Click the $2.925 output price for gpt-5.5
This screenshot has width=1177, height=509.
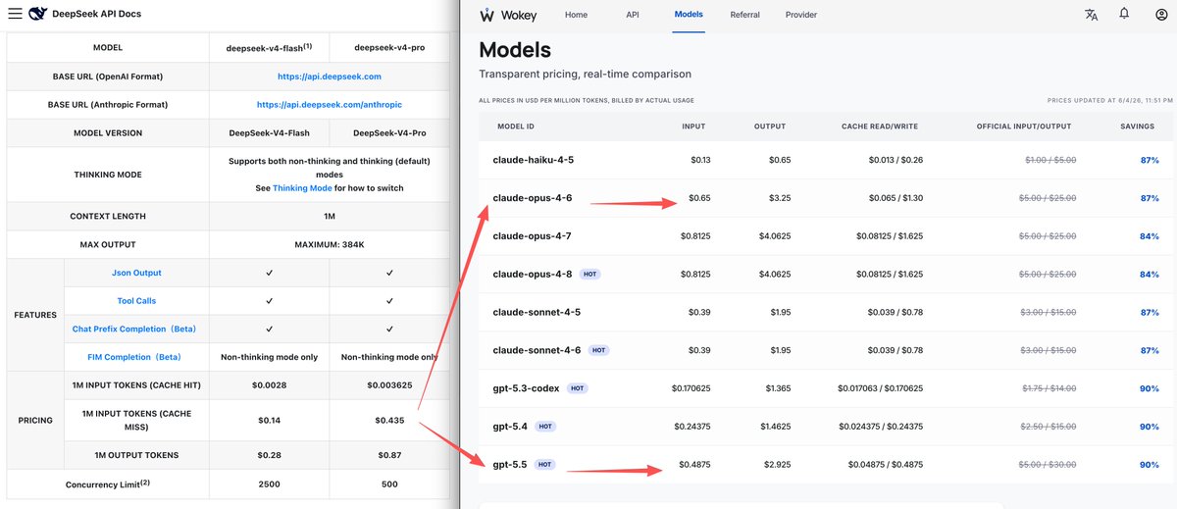point(778,465)
